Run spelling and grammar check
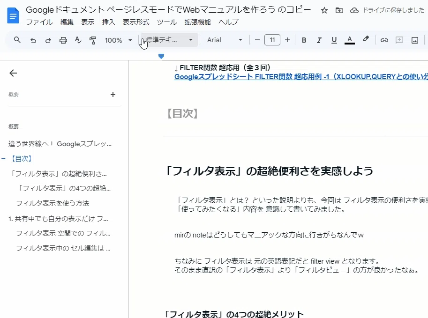Image resolution: width=428 pixels, height=318 pixels. click(78, 40)
